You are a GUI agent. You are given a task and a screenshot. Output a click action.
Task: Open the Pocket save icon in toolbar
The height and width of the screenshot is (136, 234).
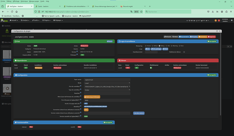tap(208, 12)
